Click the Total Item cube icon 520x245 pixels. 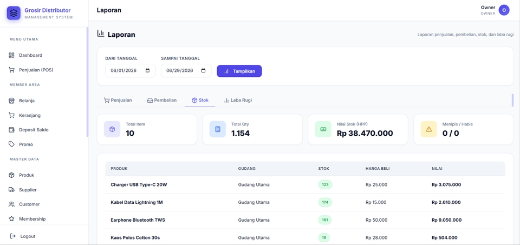pos(112,129)
